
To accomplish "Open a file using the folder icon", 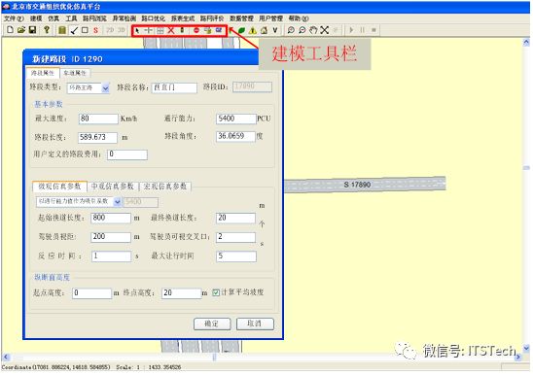I will point(21,30).
